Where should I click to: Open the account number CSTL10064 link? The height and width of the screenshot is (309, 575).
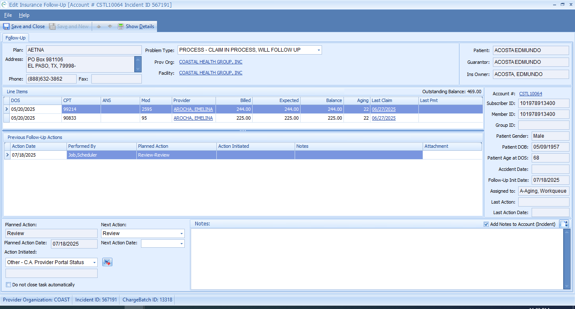pyautogui.click(x=530, y=94)
